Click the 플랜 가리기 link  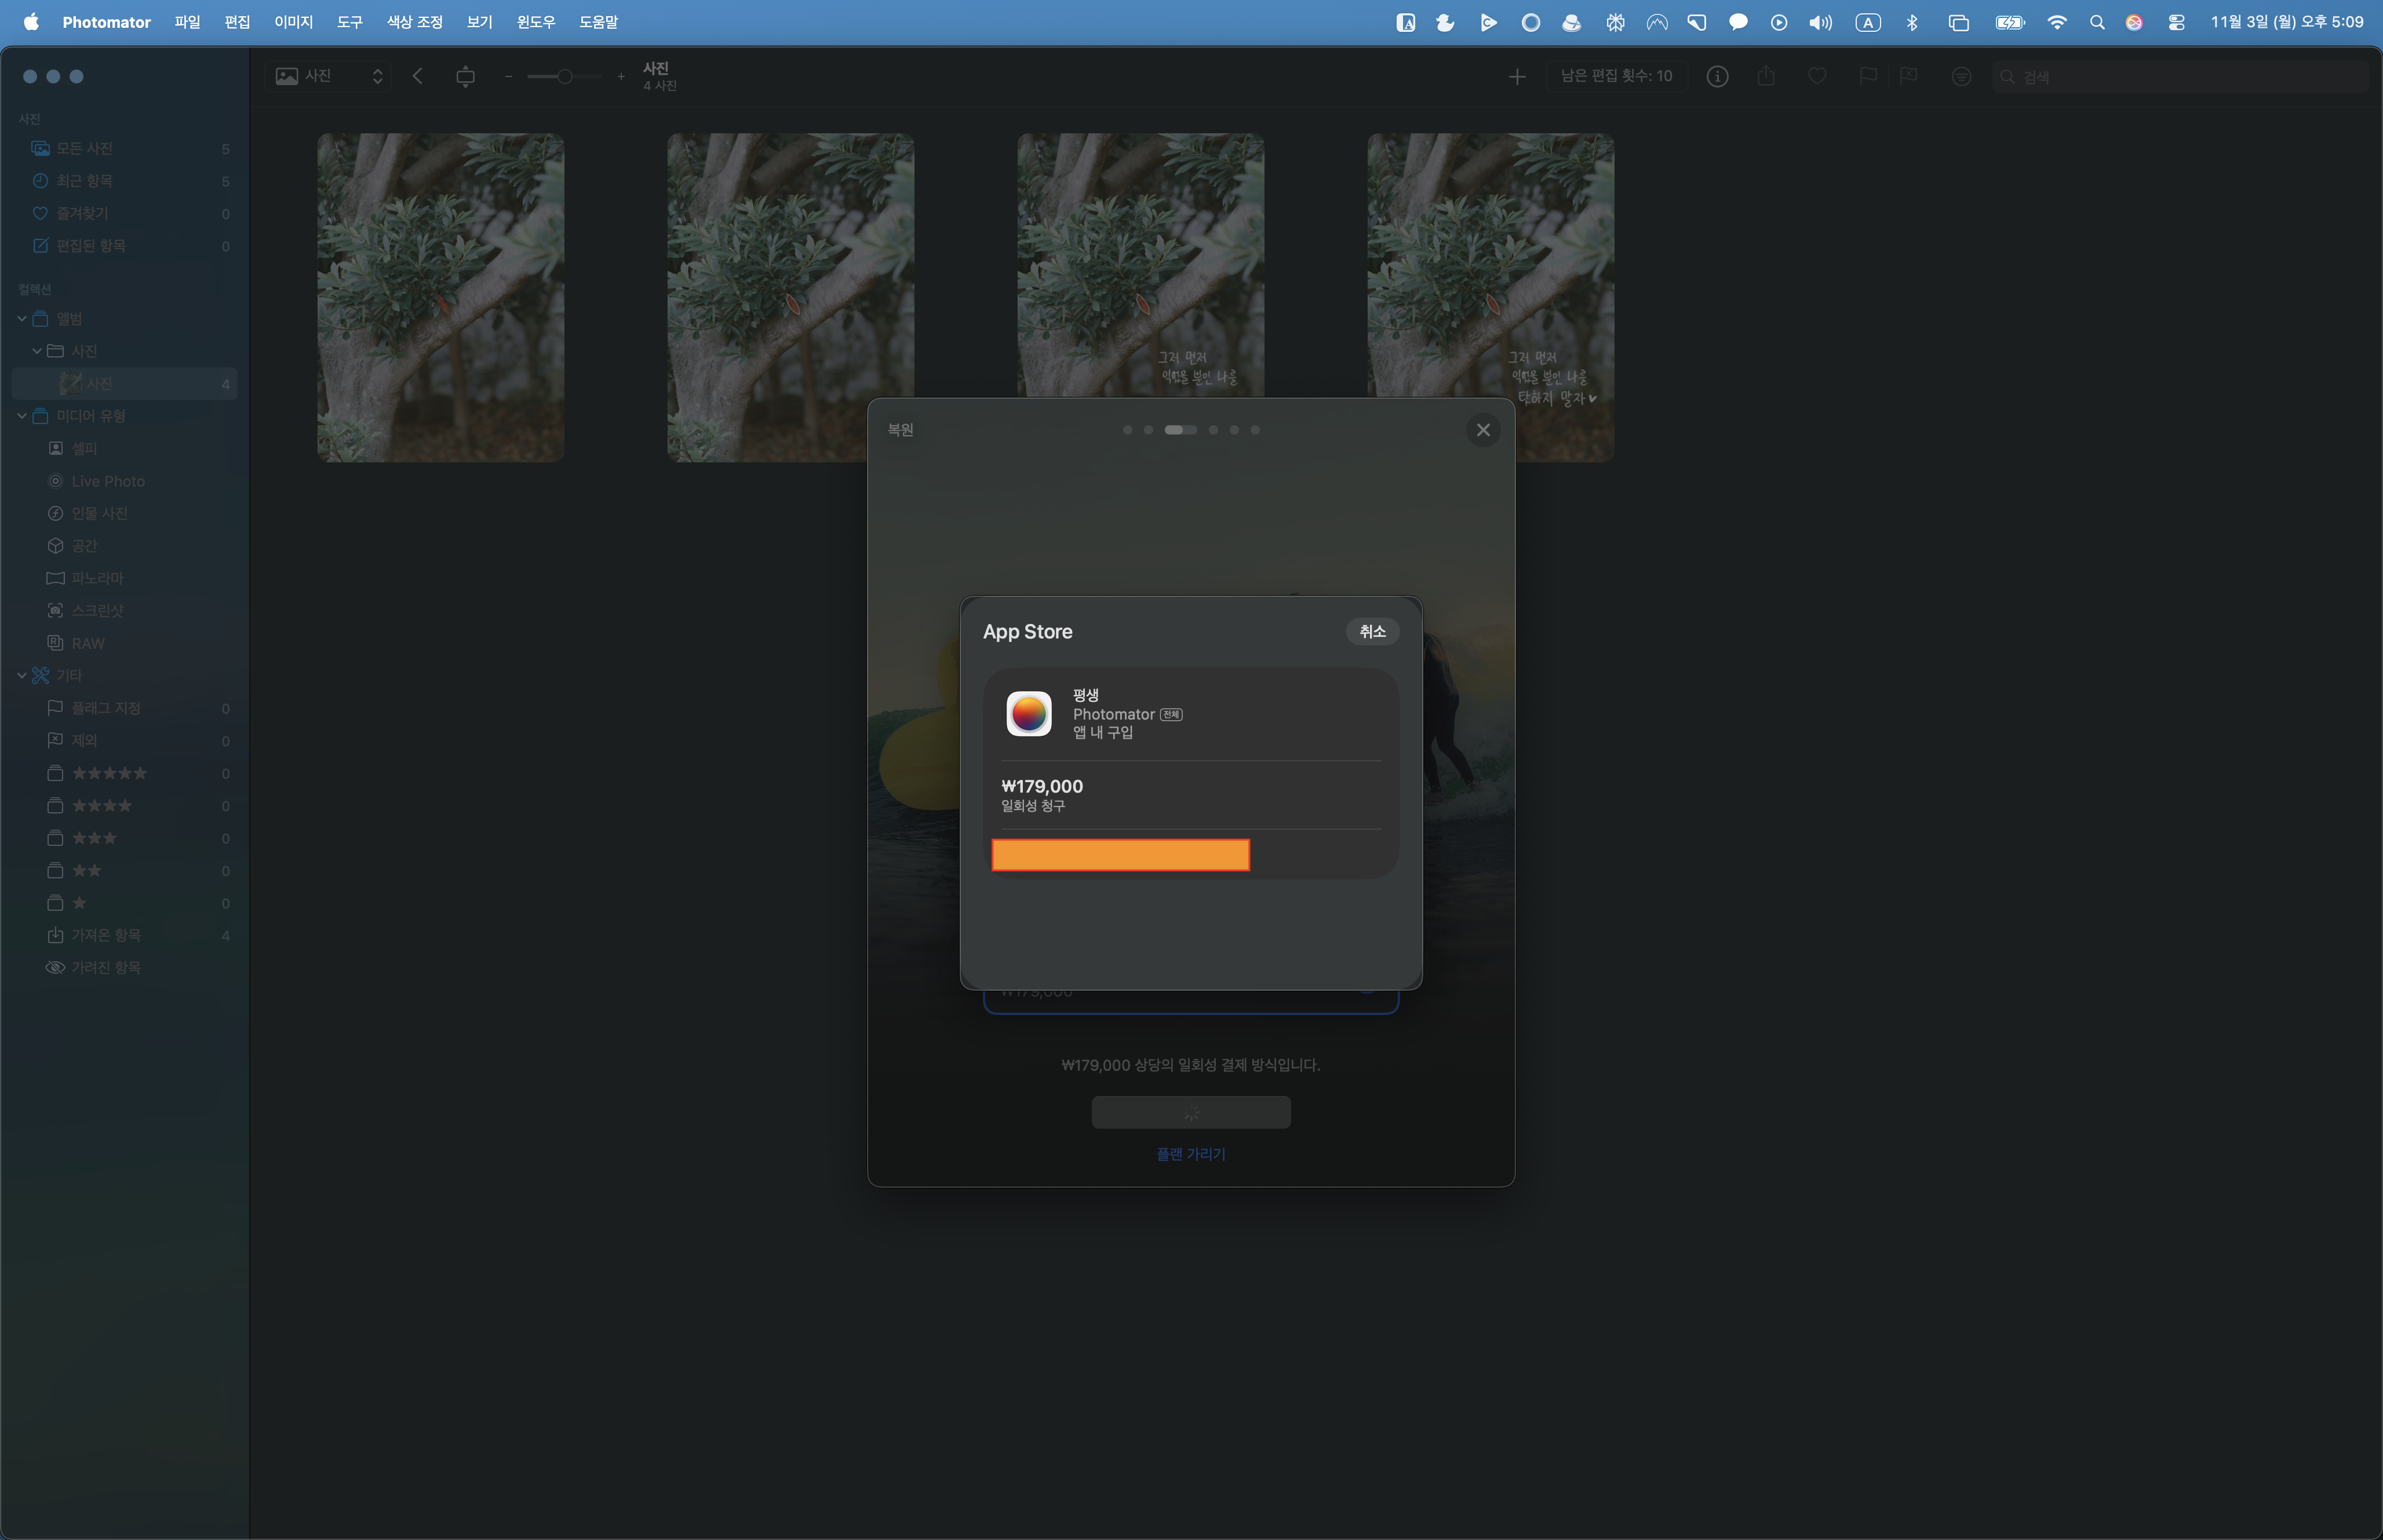[1190, 1154]
